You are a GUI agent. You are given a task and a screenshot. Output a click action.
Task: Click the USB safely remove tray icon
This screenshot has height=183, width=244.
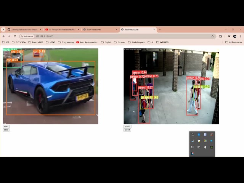tap(193, 135)
